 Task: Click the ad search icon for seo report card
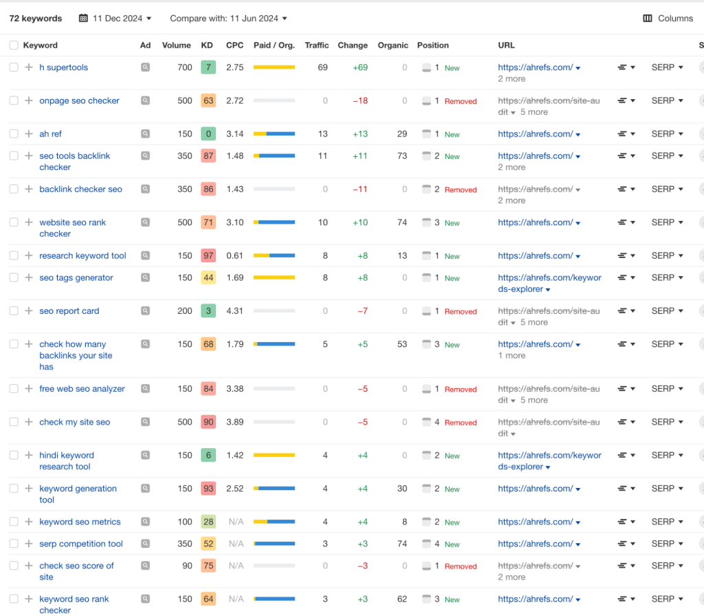145,310
